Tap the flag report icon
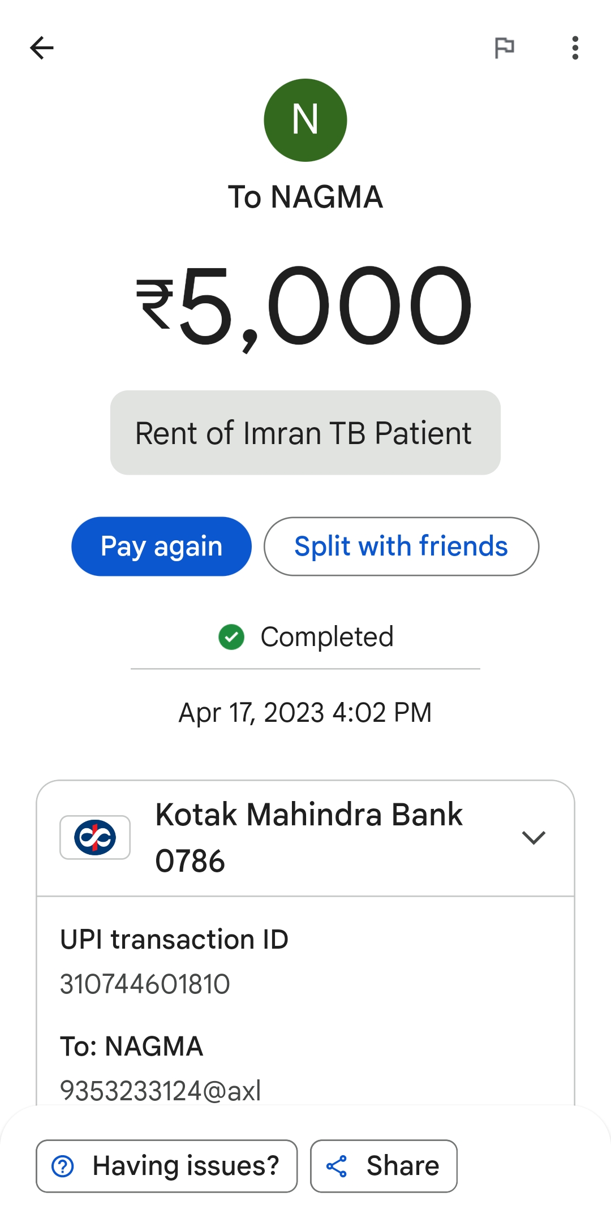The image size is (611, 1227). [x=504, y=48]
